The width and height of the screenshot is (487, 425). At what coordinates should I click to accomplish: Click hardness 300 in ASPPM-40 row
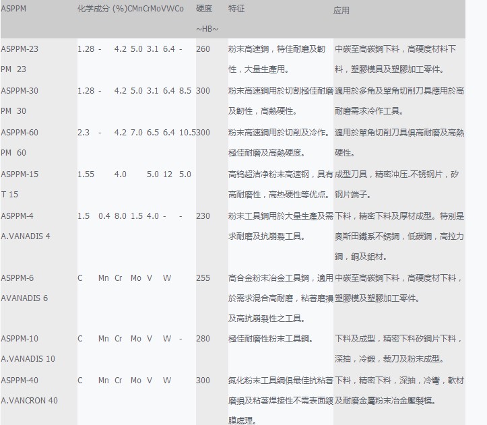(203, 381)
